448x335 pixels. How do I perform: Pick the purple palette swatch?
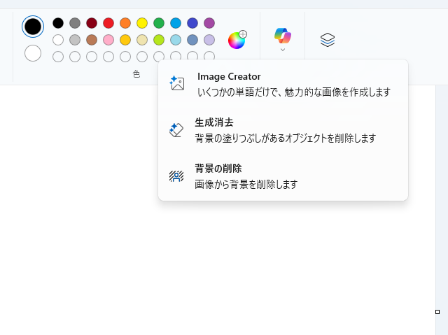209,23
